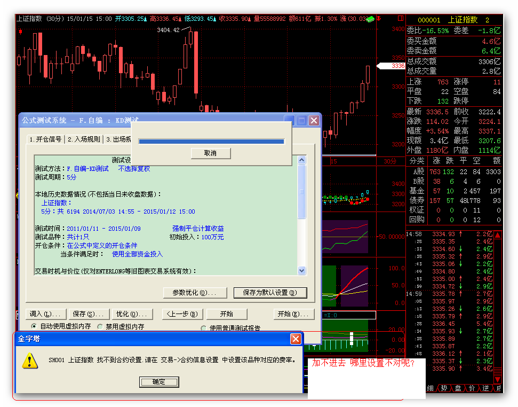The width and height of the screenshot is (518, 407).
Task: Select 使用普通测试报告 radio button
Action: point(203,328)
